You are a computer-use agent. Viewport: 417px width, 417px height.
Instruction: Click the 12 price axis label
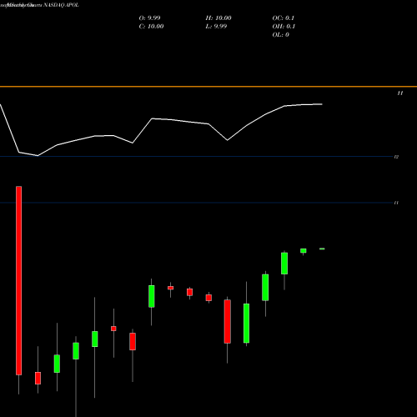pos(396,157)
